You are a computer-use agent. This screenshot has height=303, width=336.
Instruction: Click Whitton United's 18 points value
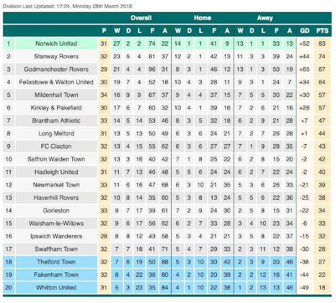[x=322, y=288]
